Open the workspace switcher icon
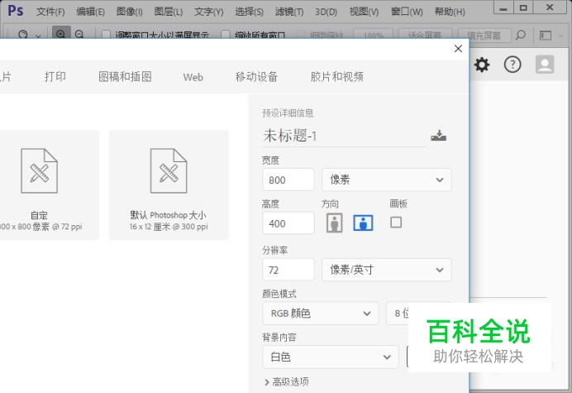Screen dimensions: 572x393 pyautogui.click(x=546, y=36)
